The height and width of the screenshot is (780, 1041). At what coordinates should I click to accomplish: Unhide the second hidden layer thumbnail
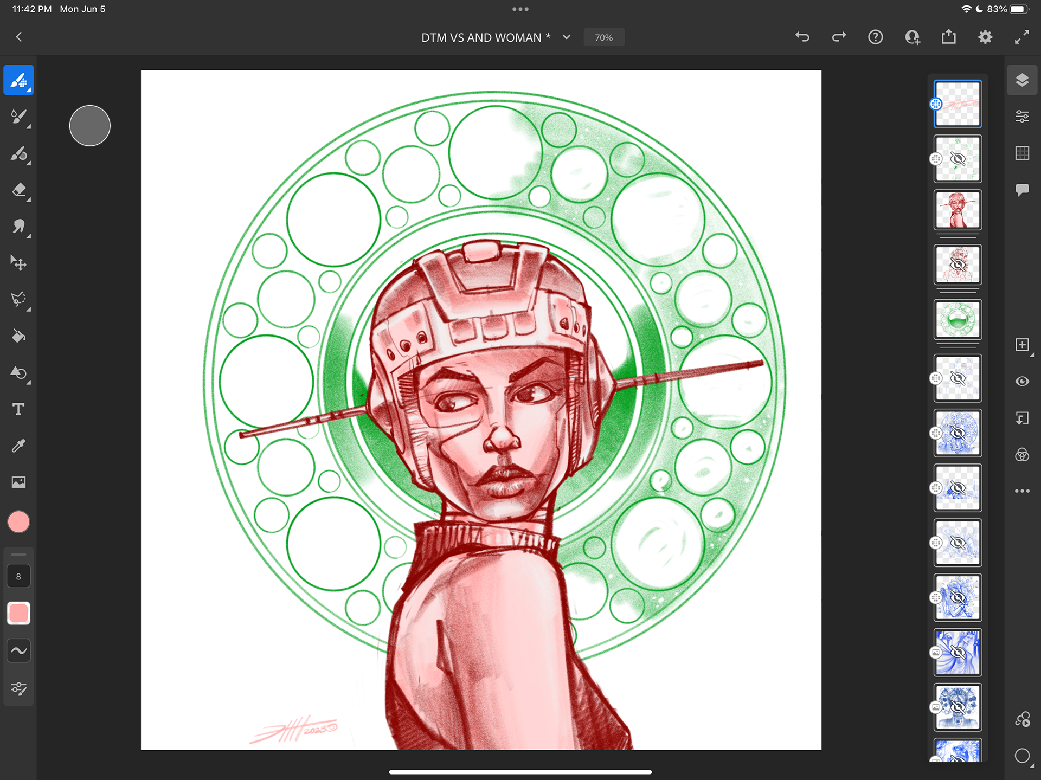click(x=958, y=159)
